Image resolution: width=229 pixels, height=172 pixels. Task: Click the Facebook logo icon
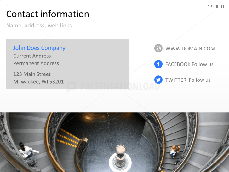[x=158, y=64]
